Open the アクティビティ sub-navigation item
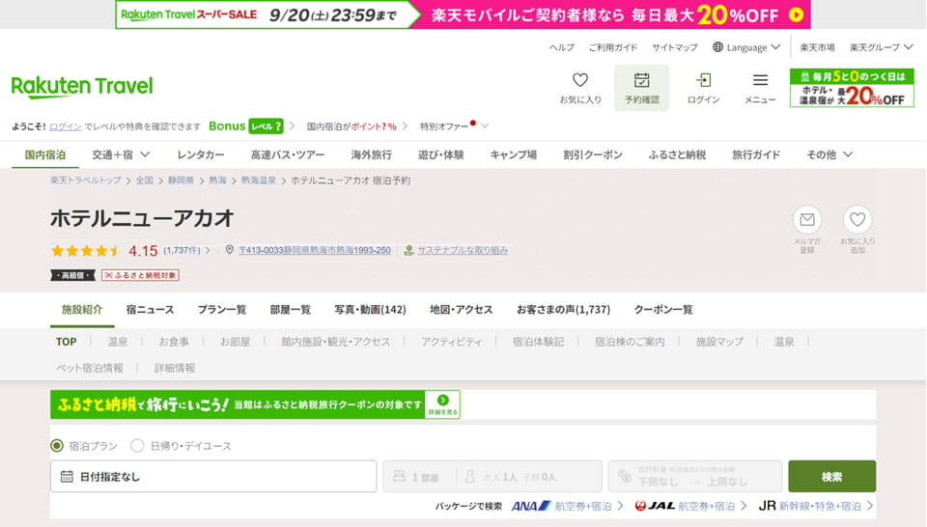Viewport: 927px width, 527px height. pos(451,342)
